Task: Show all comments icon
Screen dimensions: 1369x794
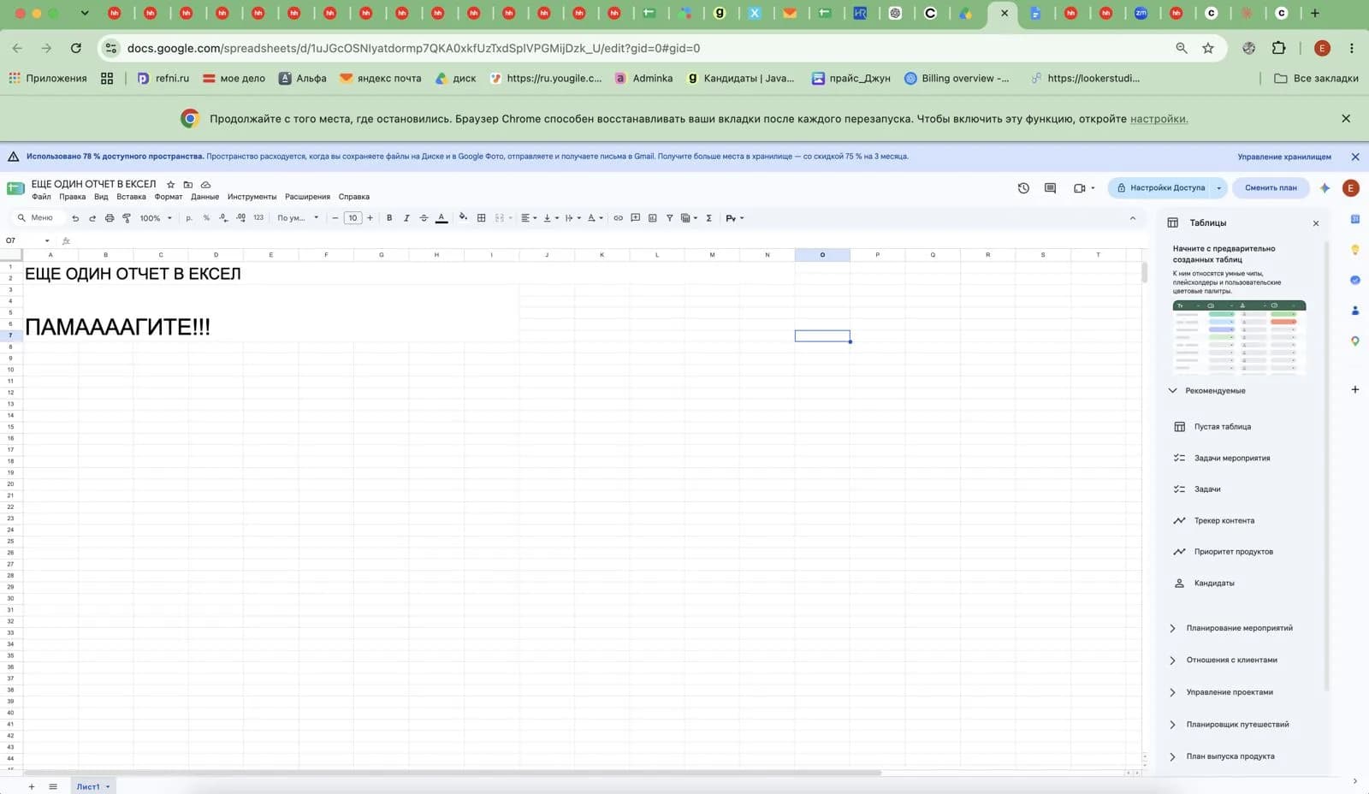Action: (1051, 188)
